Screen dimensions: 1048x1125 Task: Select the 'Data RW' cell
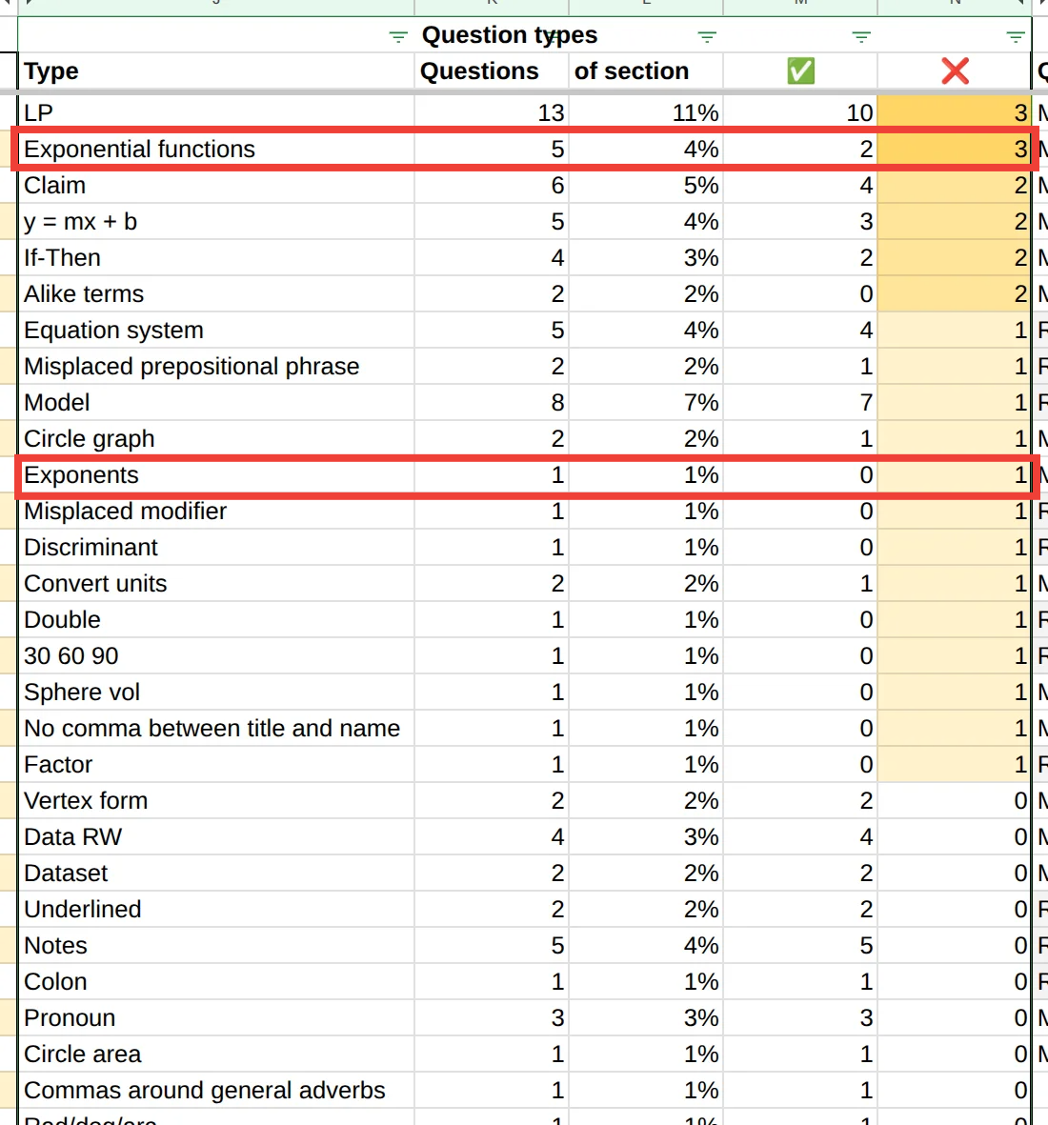pos(216,836)
